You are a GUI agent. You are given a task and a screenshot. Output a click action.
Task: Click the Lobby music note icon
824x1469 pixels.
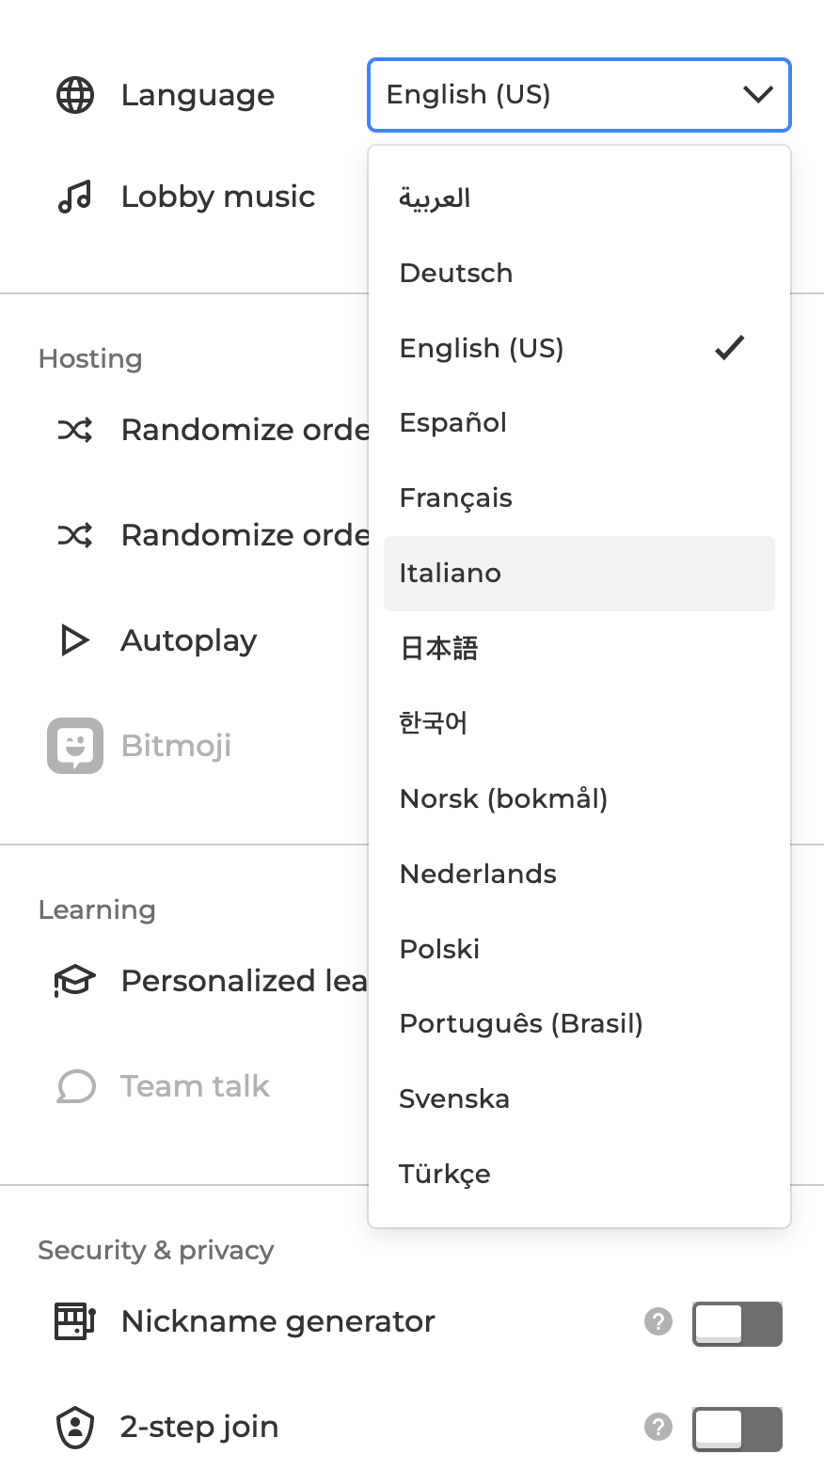(x=75, y=197)
